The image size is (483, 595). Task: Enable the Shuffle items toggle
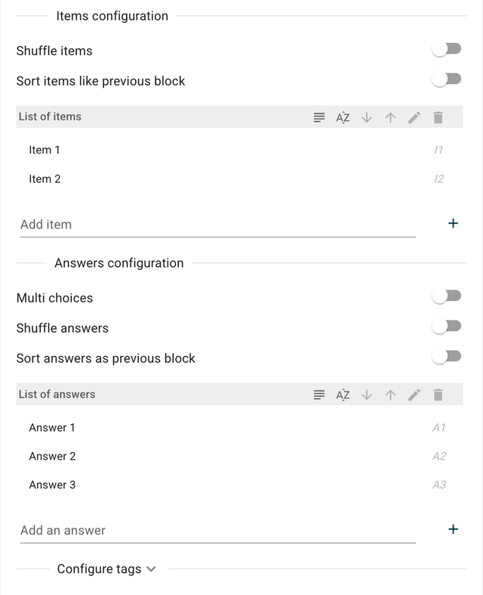(x=446, y=49)
